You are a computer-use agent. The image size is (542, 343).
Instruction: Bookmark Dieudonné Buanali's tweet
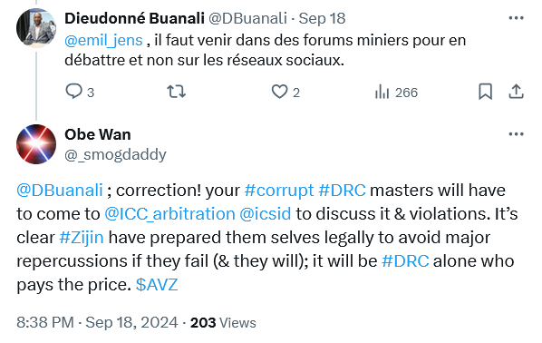click(x=485, y=92)
